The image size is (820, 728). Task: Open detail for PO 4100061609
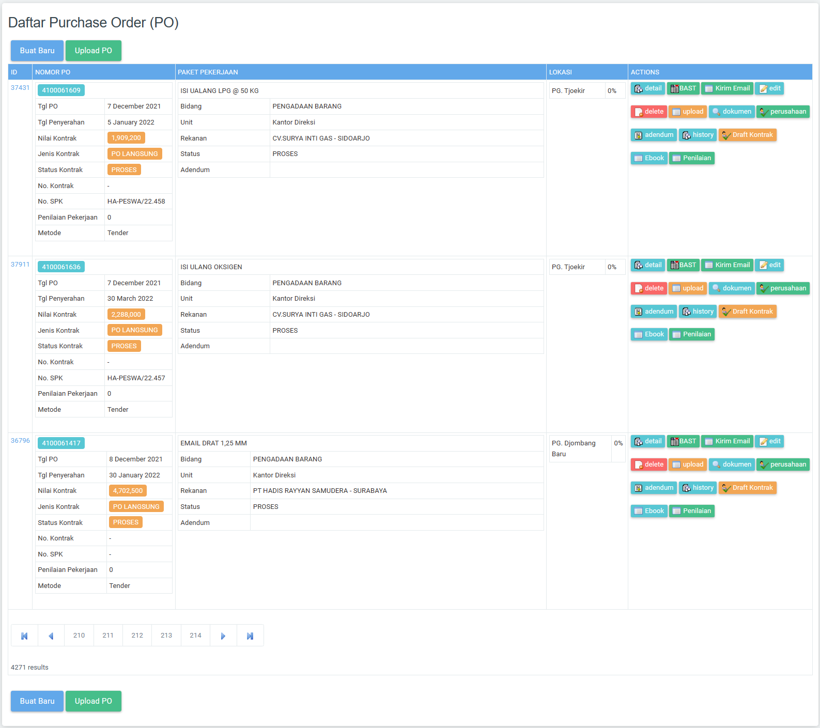pos(648,88)
